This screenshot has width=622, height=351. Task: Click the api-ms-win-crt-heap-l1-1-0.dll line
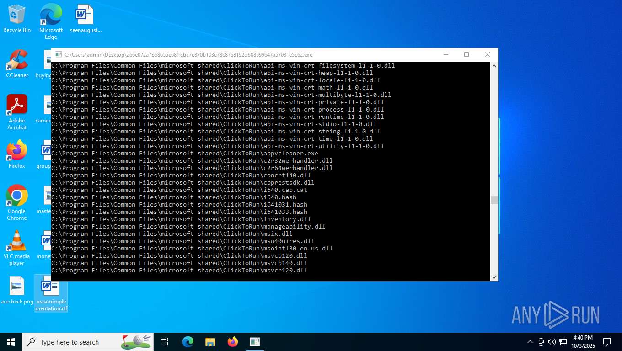(212, 73)
